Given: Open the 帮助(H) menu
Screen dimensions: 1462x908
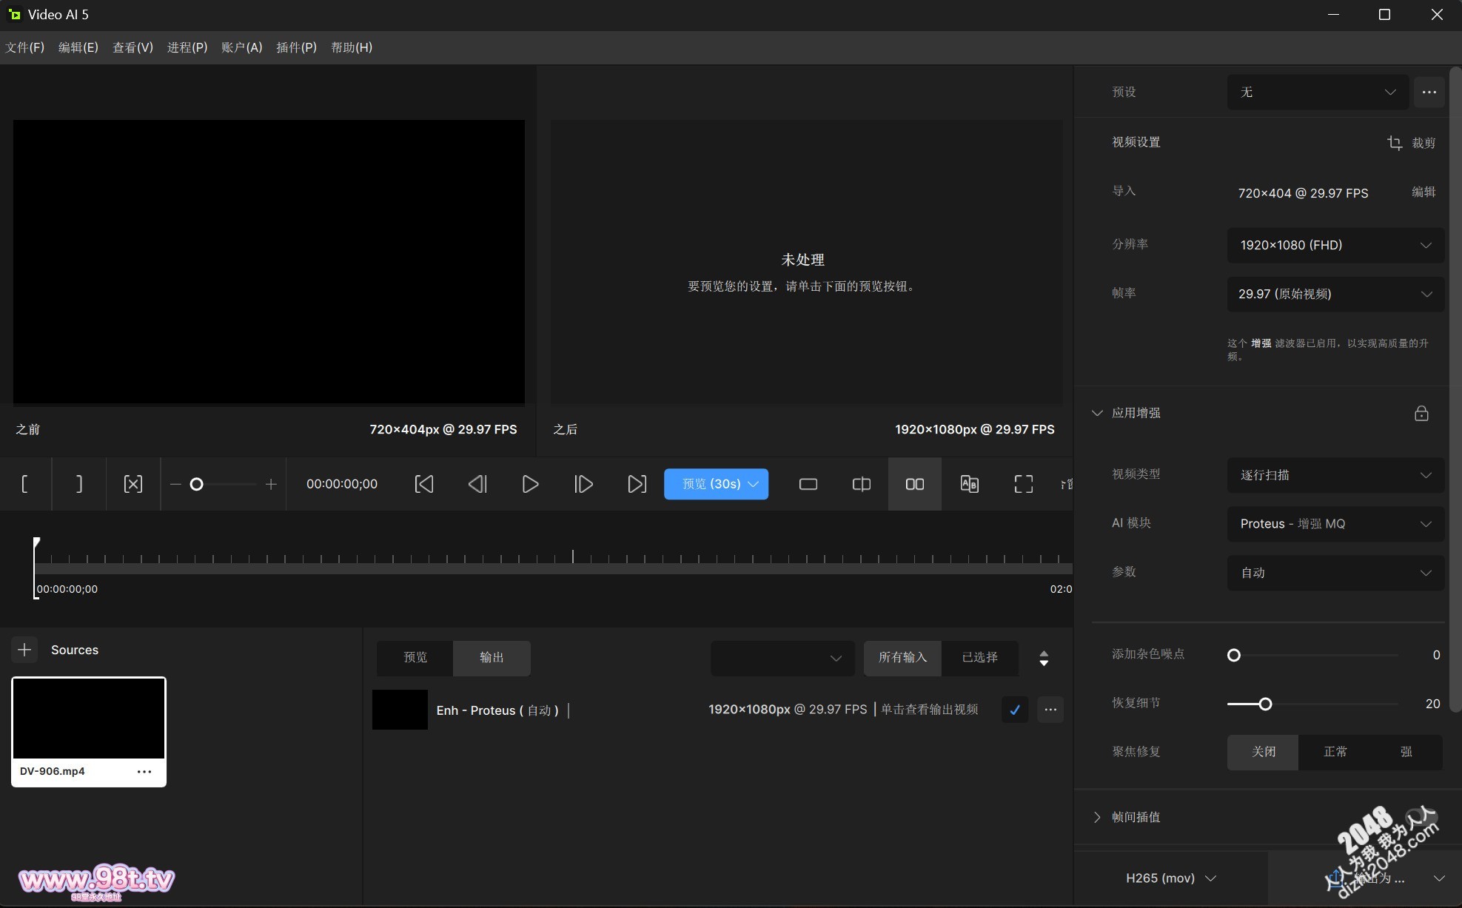Looking at the screenshot, I should coord(352,47).
